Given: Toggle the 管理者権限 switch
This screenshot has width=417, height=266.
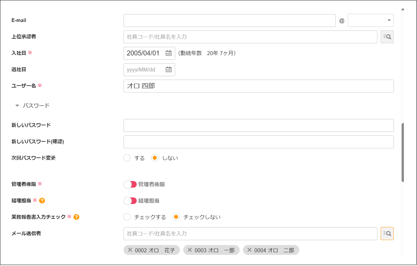Looking at the screenshot, I should point(130,184).
